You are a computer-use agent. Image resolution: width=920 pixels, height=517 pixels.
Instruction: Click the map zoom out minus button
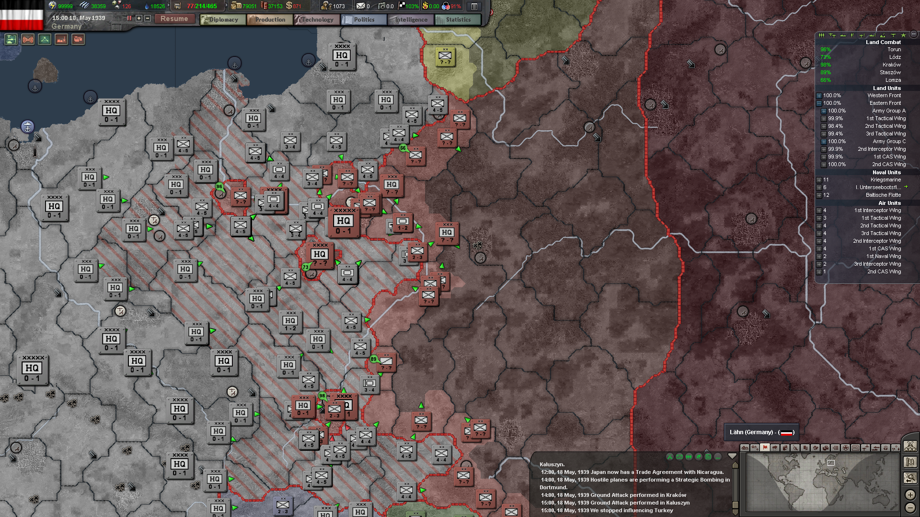click(x=910, y=507)
